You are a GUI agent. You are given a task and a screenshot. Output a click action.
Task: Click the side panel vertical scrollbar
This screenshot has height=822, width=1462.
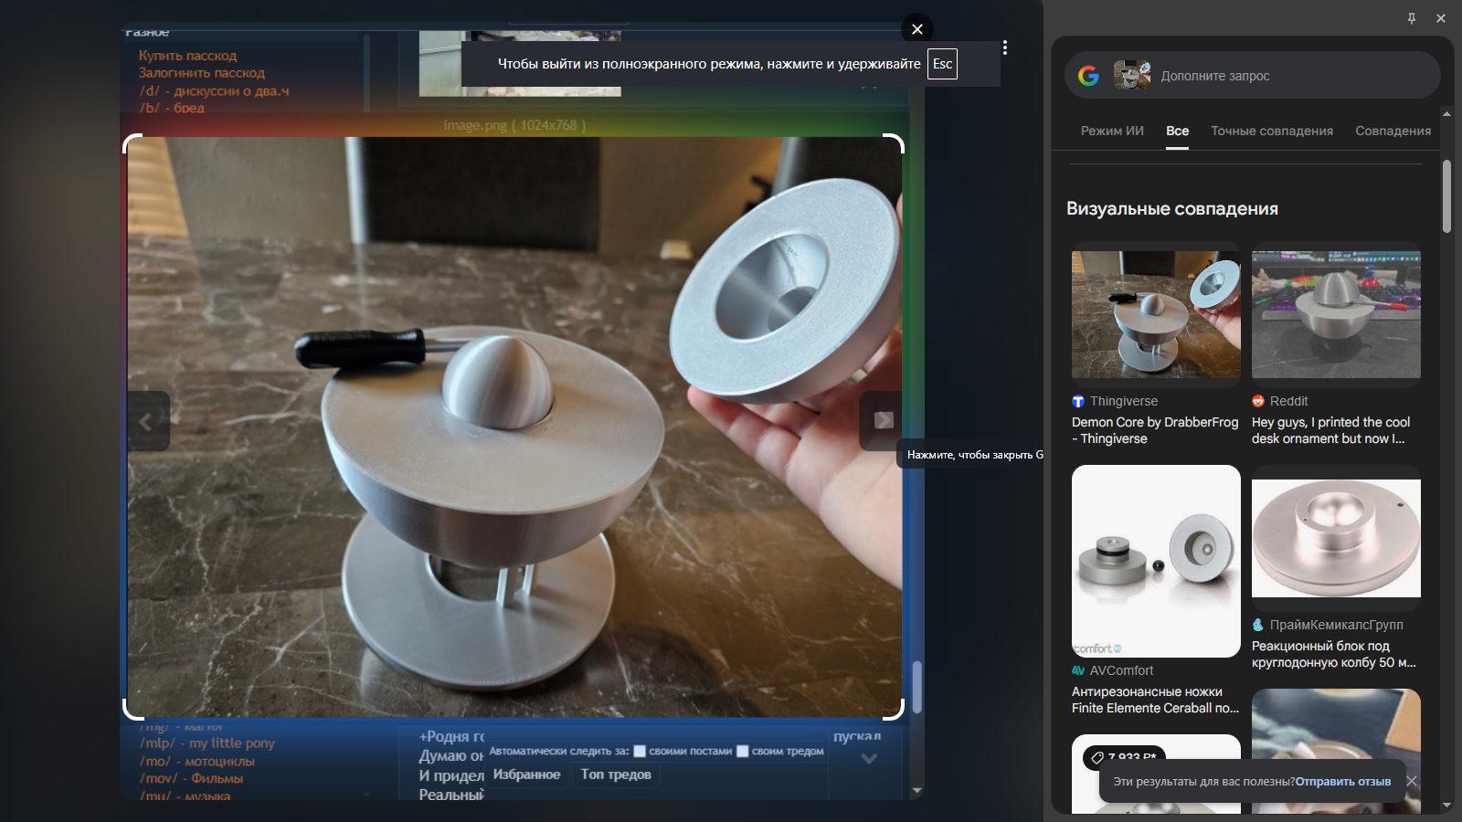pyautogui.click(x=1446, y=196)
